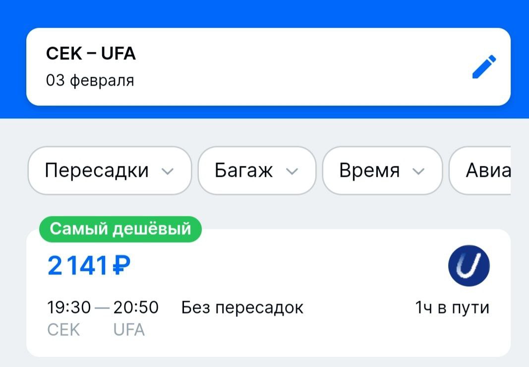
Task: Click the Без пересадок label
Action: tap(242, 308)
